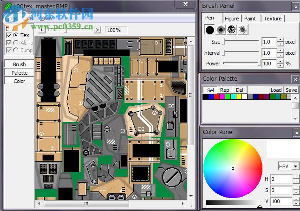Increase the S saturation value

point(296,188)
